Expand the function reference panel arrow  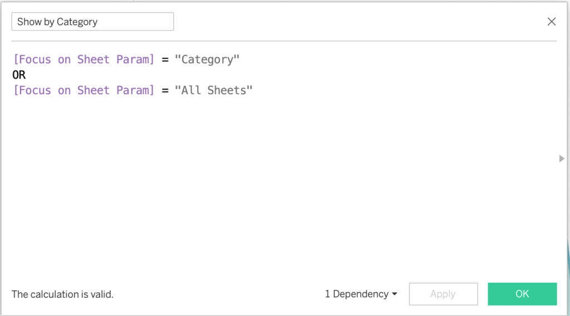click(561, 159)
